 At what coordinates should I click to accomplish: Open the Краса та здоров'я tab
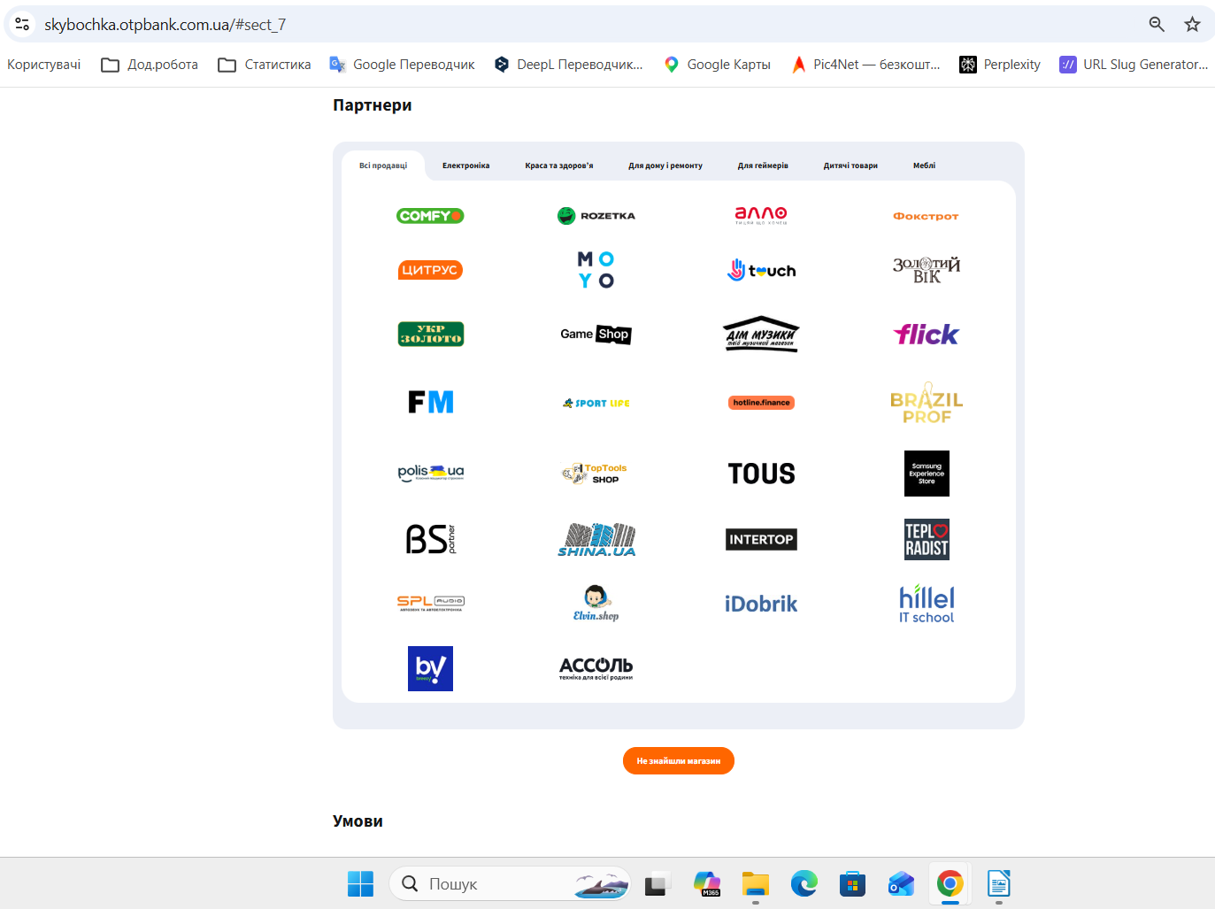coord(559,166)
